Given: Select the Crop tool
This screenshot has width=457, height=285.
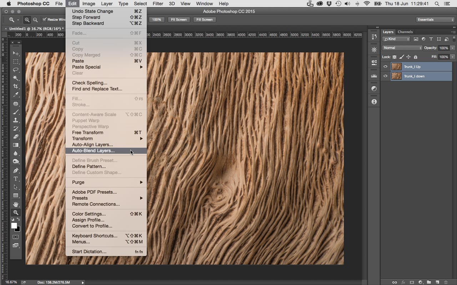Looking at the screenshot, I should pyautogui.click(x=16, y=86).
